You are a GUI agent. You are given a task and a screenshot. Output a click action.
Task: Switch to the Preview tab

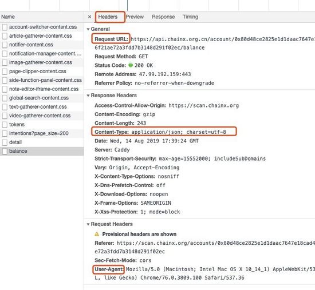tap(135, 17)
